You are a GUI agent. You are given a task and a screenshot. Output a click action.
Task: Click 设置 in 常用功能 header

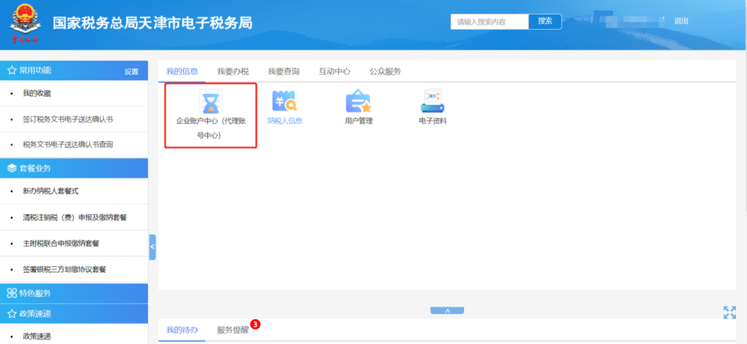coord(131,72)
